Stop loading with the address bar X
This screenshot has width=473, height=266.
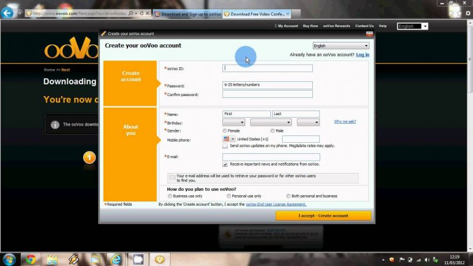147,14
